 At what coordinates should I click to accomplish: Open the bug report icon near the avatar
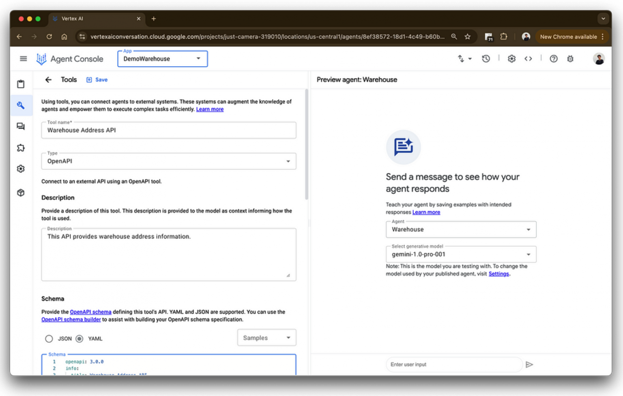pos(570,59)
